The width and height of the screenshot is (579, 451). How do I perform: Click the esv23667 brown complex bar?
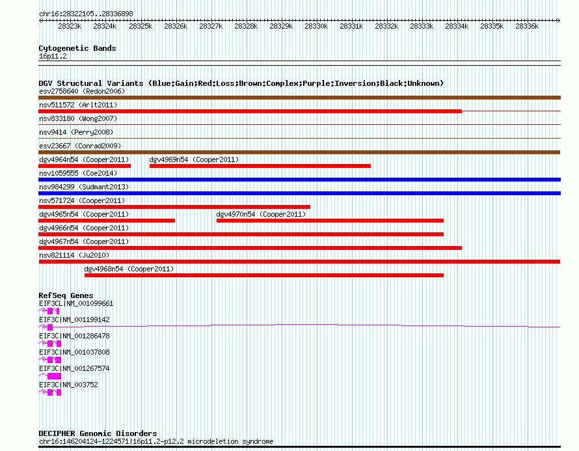[x=299, y=152]
